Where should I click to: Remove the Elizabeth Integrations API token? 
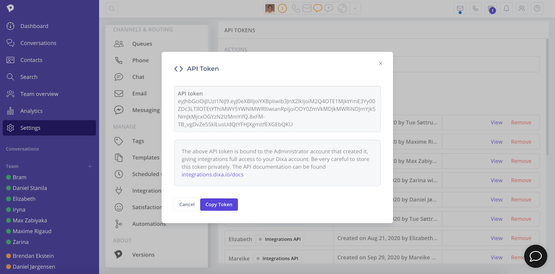pyautogui.click(x=521, y=238)
